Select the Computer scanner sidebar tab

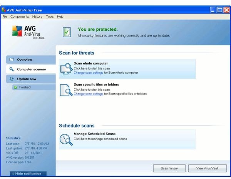point(31,69)
